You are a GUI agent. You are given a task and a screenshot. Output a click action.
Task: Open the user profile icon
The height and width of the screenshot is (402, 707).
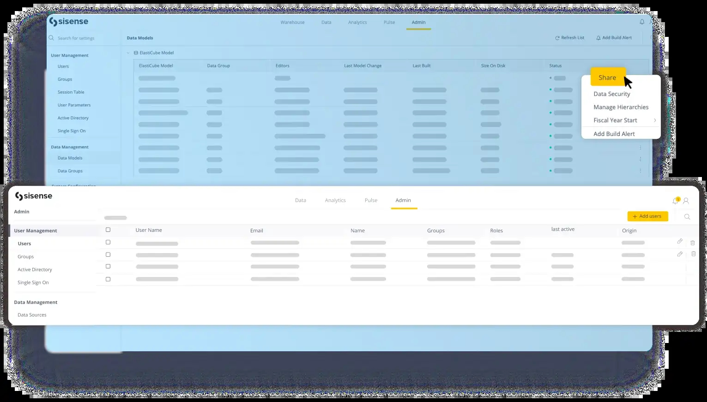[x=686, y=201]
